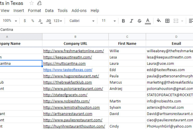
Task: Open the keepaustineatin.com link
Action: pos(68,57)
